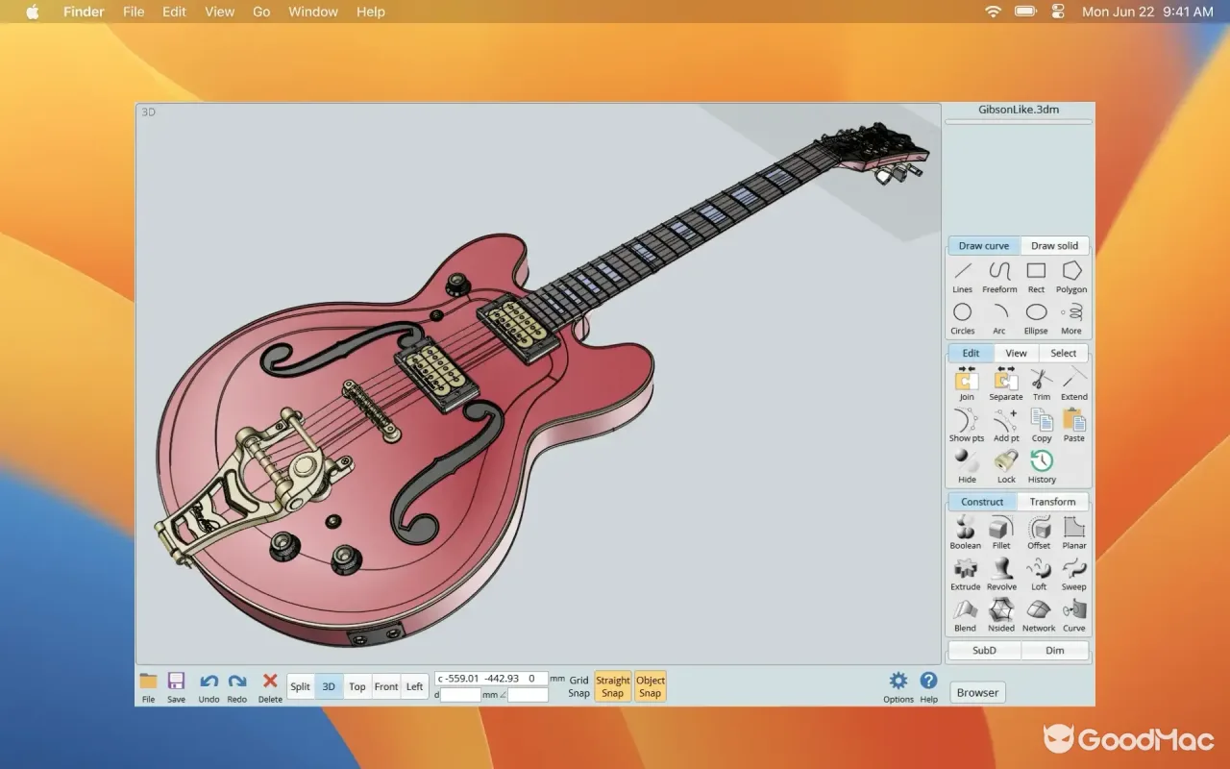1230x769 pixels.
Task: Choose the Blend tool
Action: (x=965, y=615)
